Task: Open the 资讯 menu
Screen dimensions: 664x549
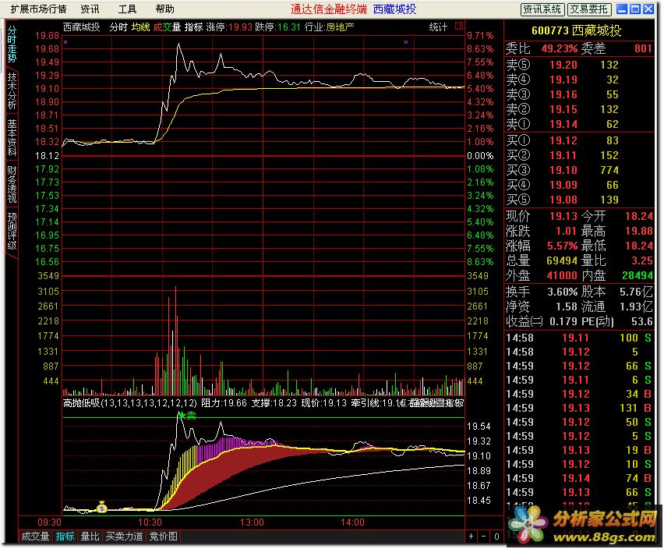Action: click(x=90, y=9)
